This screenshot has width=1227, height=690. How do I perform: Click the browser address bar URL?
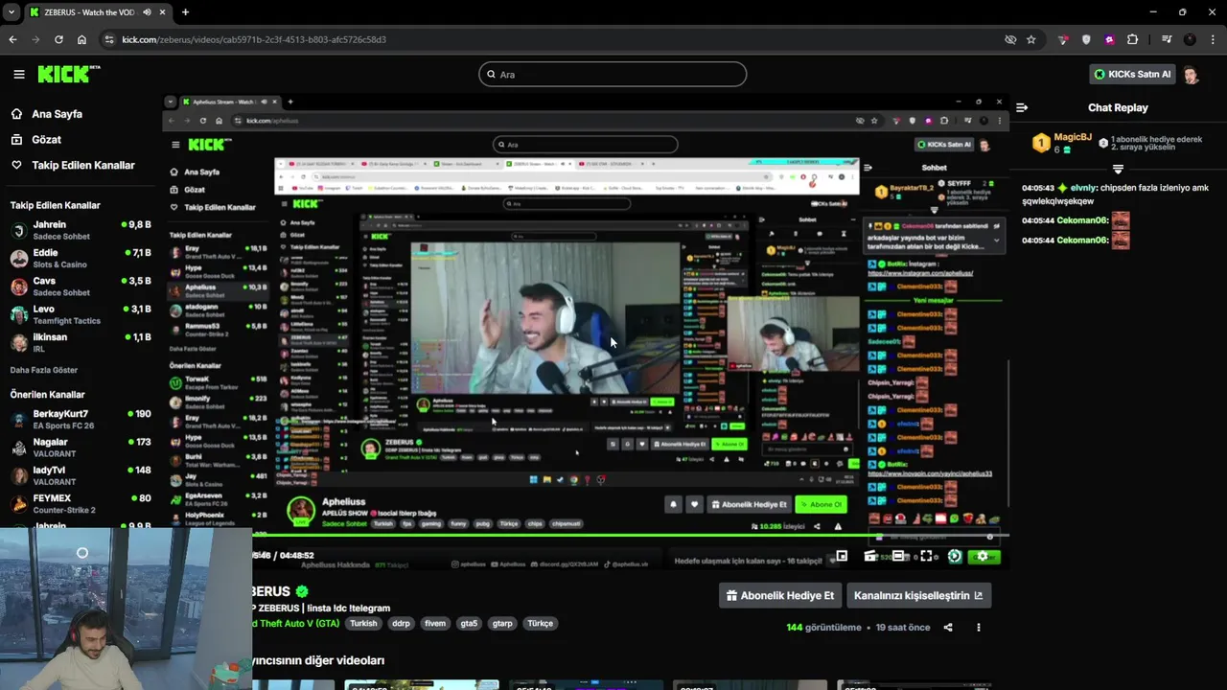(x=254, y=39)
